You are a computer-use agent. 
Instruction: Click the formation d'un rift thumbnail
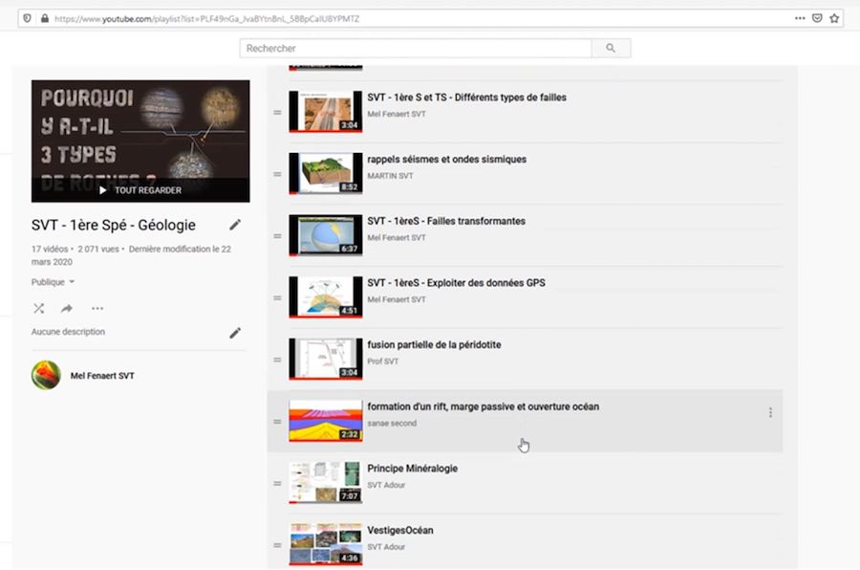(326, 421)
